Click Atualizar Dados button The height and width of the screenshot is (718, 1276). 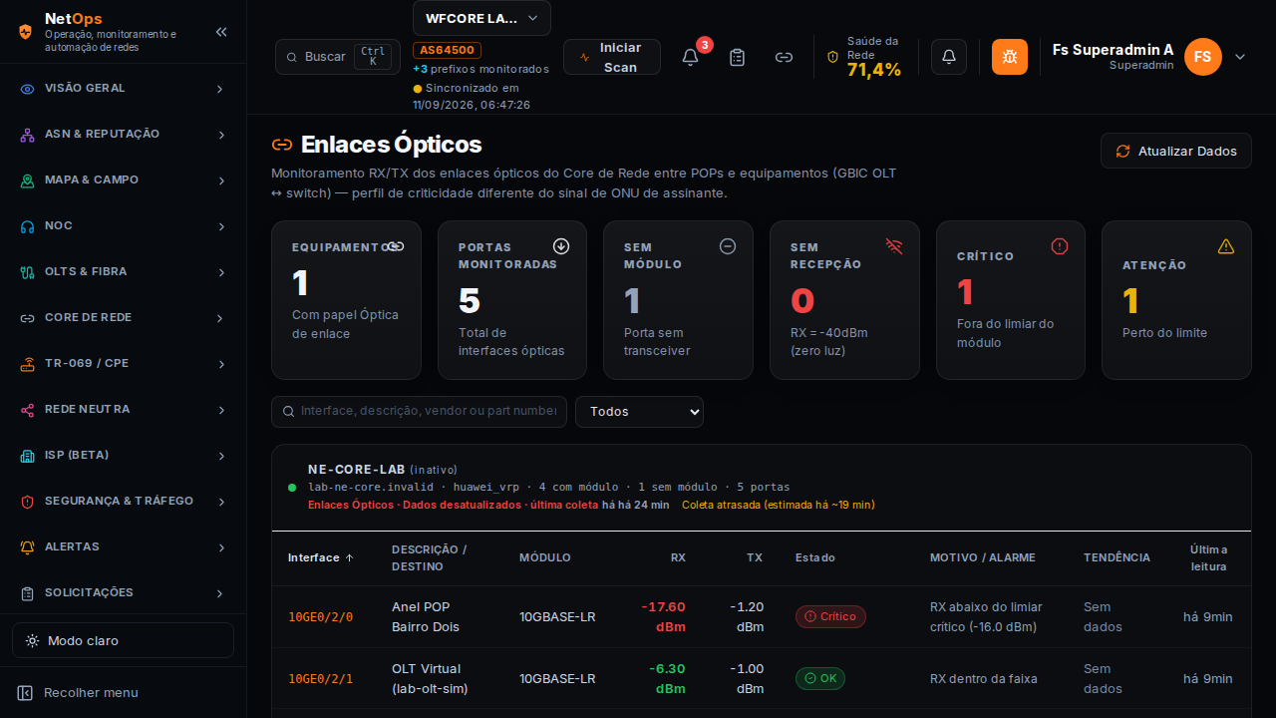[x=1176, y=151]
